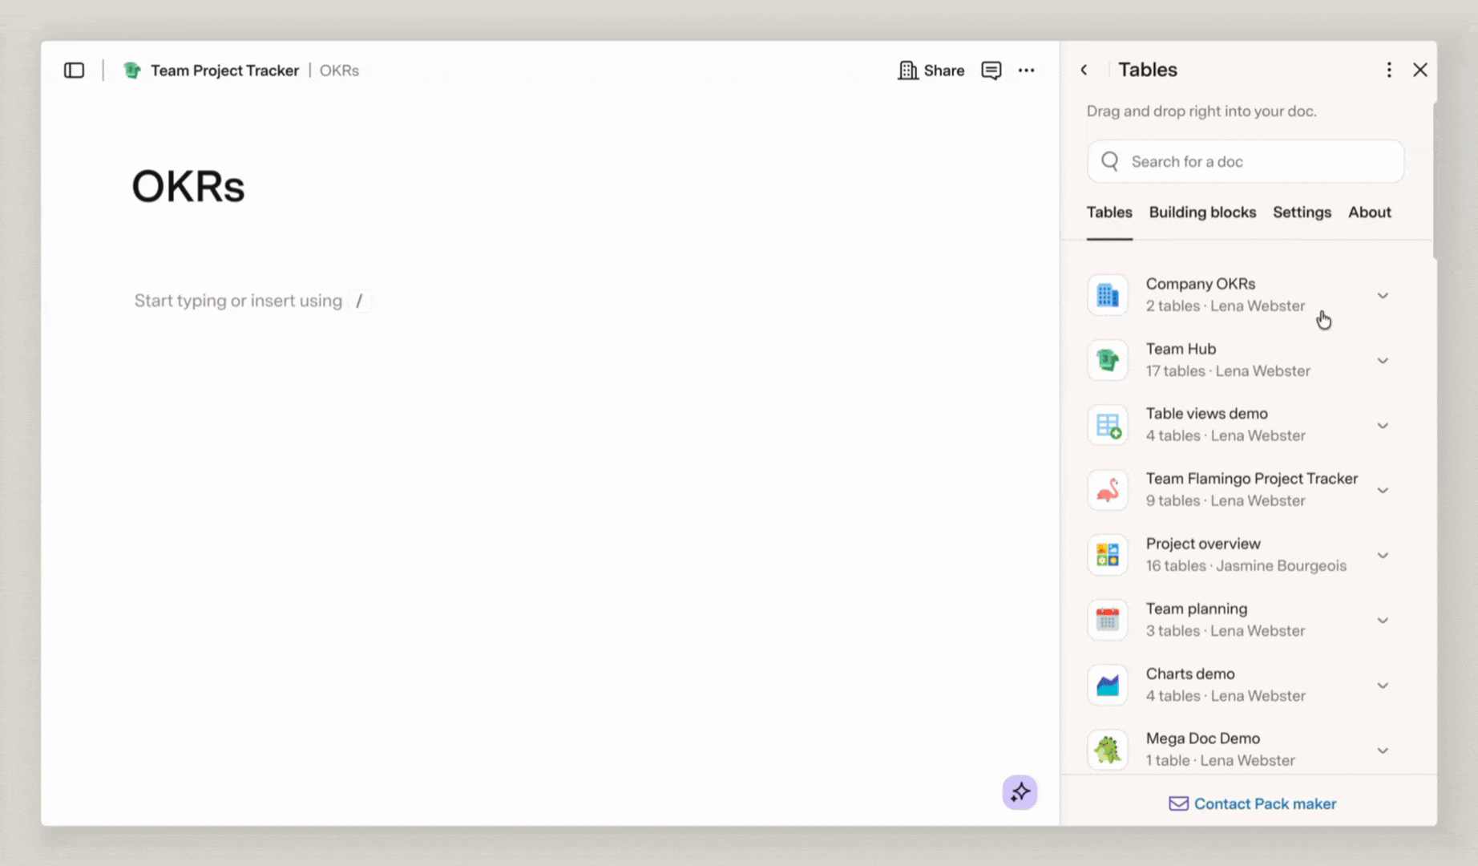Screen dimensions: 1478x866
Task: Expand the Company OKRs tables list
Action: pos(1383,296)
